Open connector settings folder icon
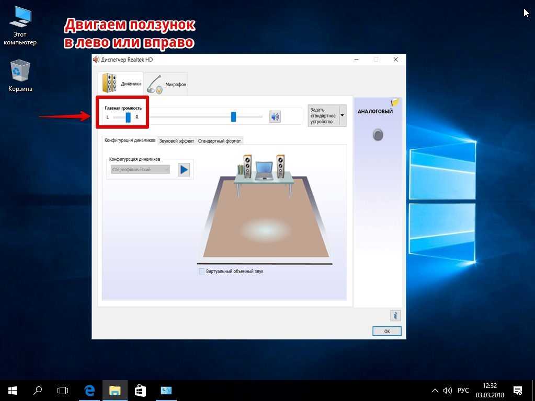The width and height of the screenshot is (535, 401). pos(395,102)
